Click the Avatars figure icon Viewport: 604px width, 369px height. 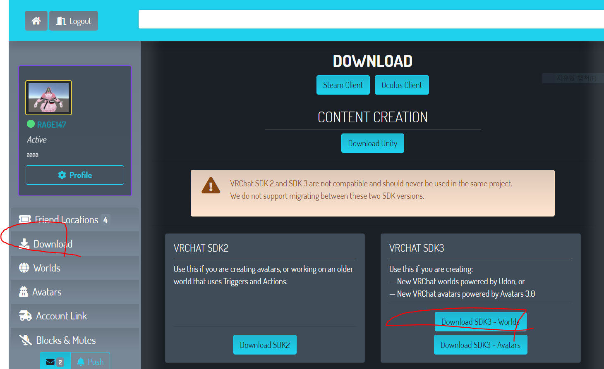[24, 292]
